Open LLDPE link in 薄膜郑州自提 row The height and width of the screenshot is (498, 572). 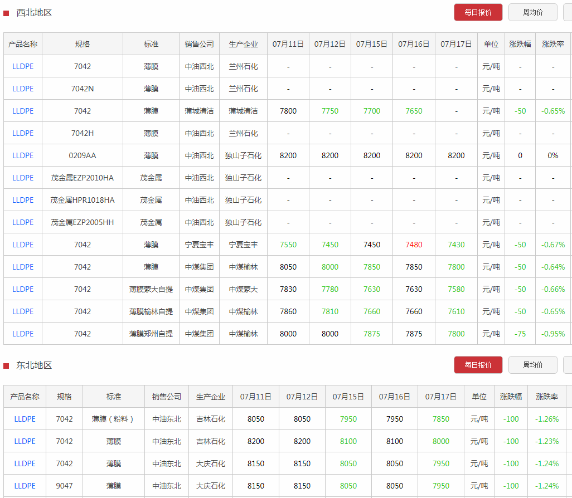tap(23, 333)
